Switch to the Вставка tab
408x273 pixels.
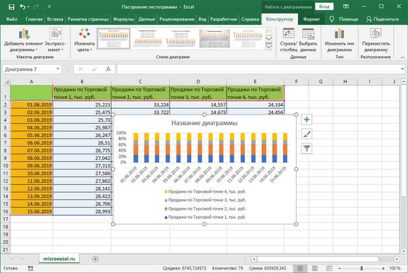tap(55, 19)
